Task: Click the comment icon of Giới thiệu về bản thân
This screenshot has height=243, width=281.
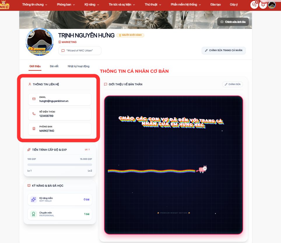Action: tap(106, 84)
